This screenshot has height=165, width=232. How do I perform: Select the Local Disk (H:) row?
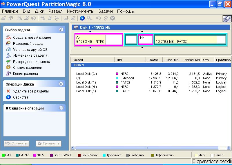(x=86, y=87)
